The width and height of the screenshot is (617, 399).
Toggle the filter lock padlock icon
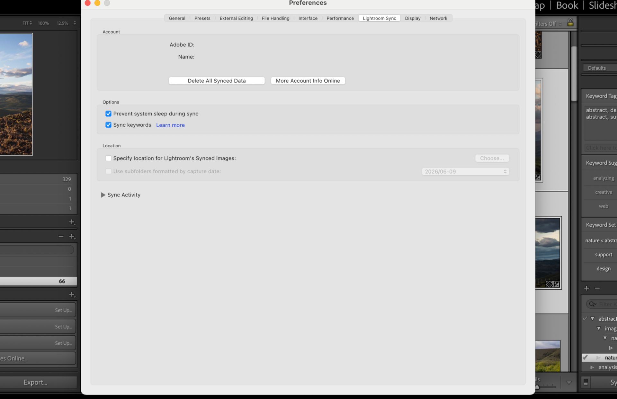570,23
